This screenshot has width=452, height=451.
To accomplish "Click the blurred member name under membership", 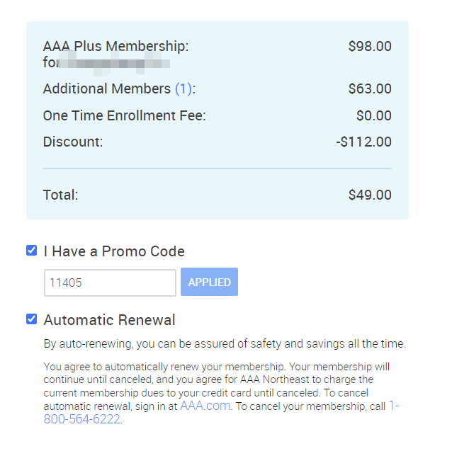I will (x=106, y=63).
